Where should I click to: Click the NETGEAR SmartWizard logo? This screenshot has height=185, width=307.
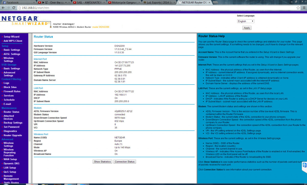26,22
